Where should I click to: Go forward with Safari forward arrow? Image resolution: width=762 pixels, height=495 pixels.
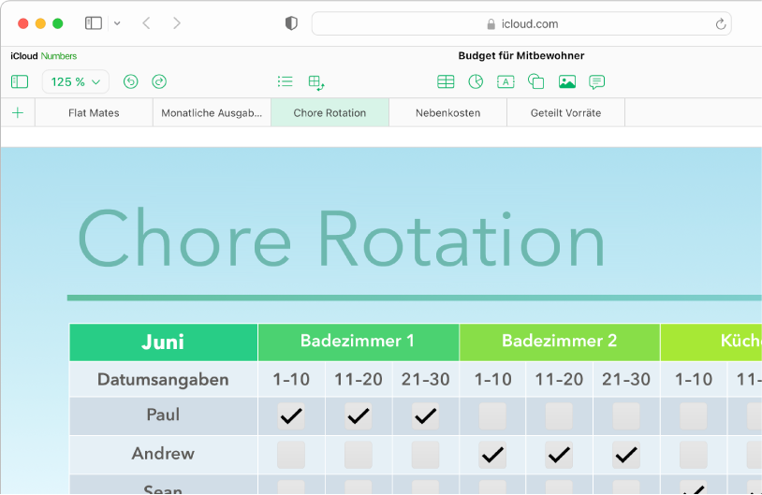[x=177, y=23]
